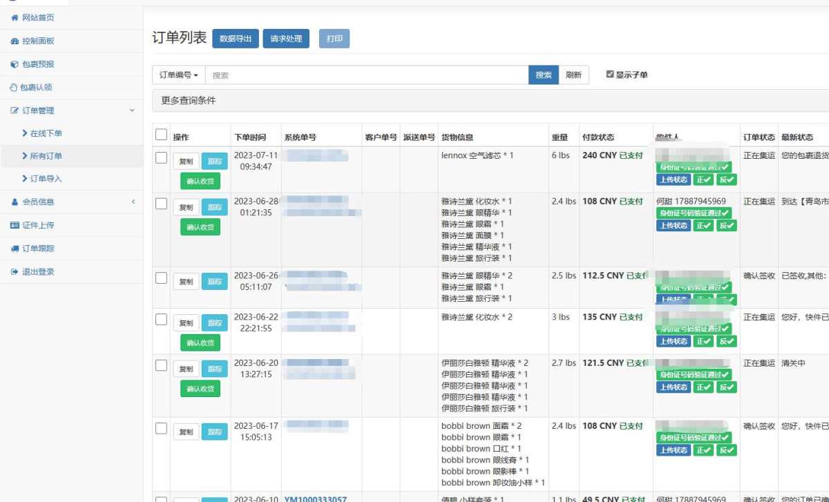Tick the select-all checkbox in table header
This screenshot has height=502, width=829.
click(x=161, y=135)
